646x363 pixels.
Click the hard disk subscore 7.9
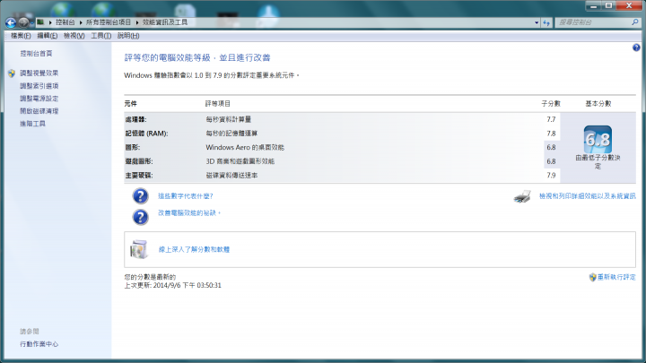tap(551, 176)
